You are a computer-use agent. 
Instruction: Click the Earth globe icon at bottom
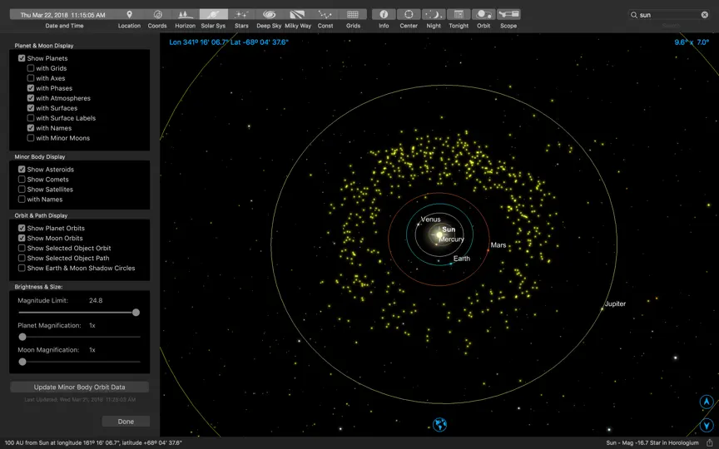coord(439,424)
